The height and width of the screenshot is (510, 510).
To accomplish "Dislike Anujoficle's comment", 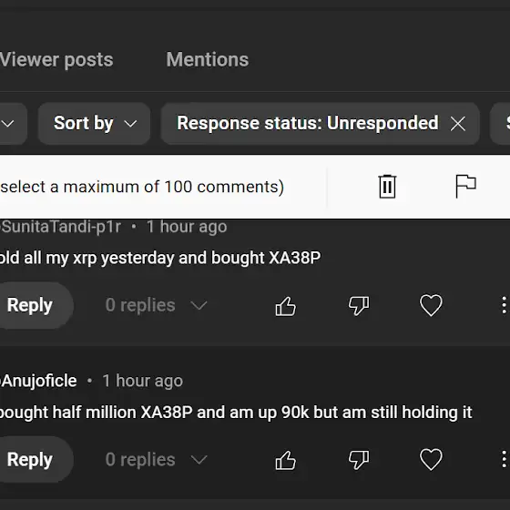I will (359, 460).
